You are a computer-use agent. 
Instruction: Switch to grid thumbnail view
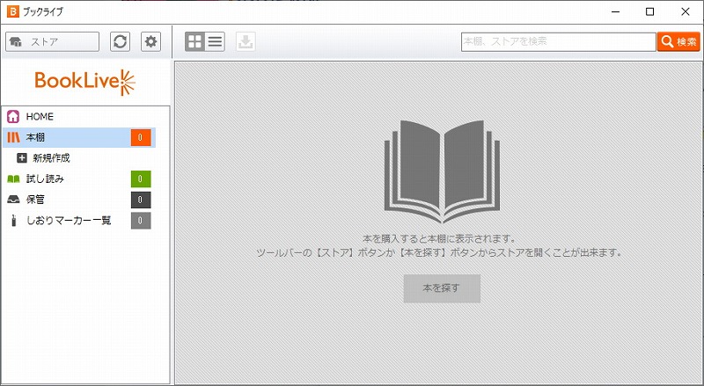[194, 41]
